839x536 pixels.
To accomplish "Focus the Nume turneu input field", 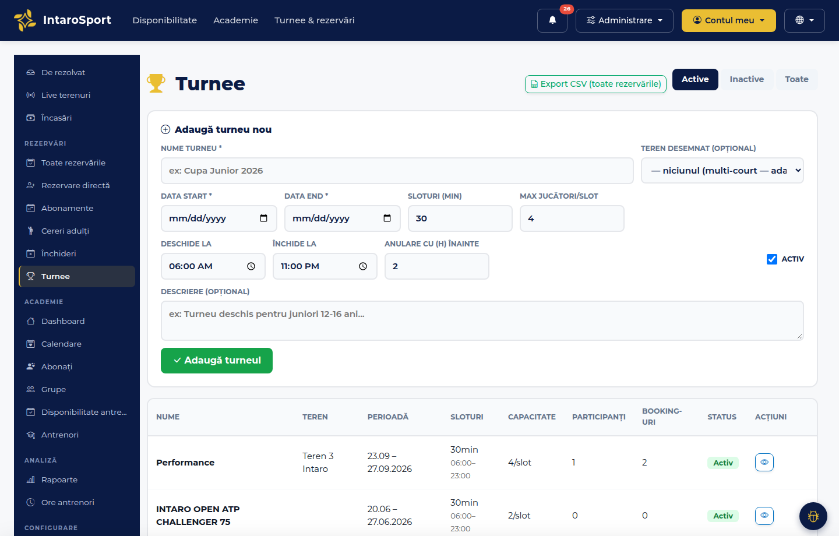I will [x=397, y=171].
